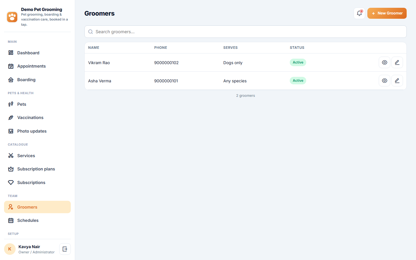
Task: Click the Any species cell
Action: tap(235, 81)
